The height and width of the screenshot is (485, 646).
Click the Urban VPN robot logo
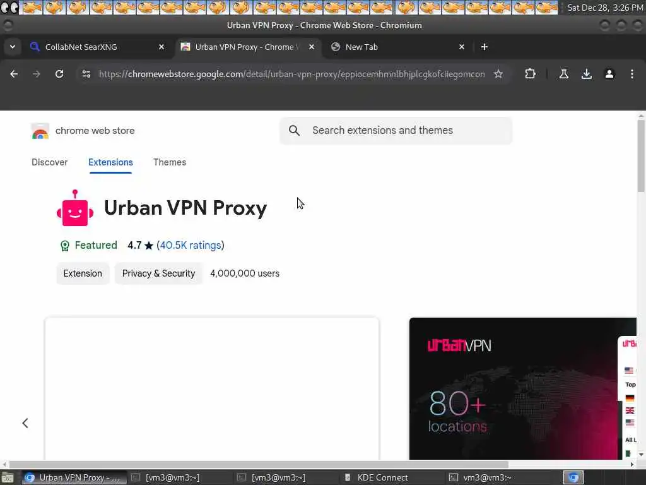click(x=75, y=208)
